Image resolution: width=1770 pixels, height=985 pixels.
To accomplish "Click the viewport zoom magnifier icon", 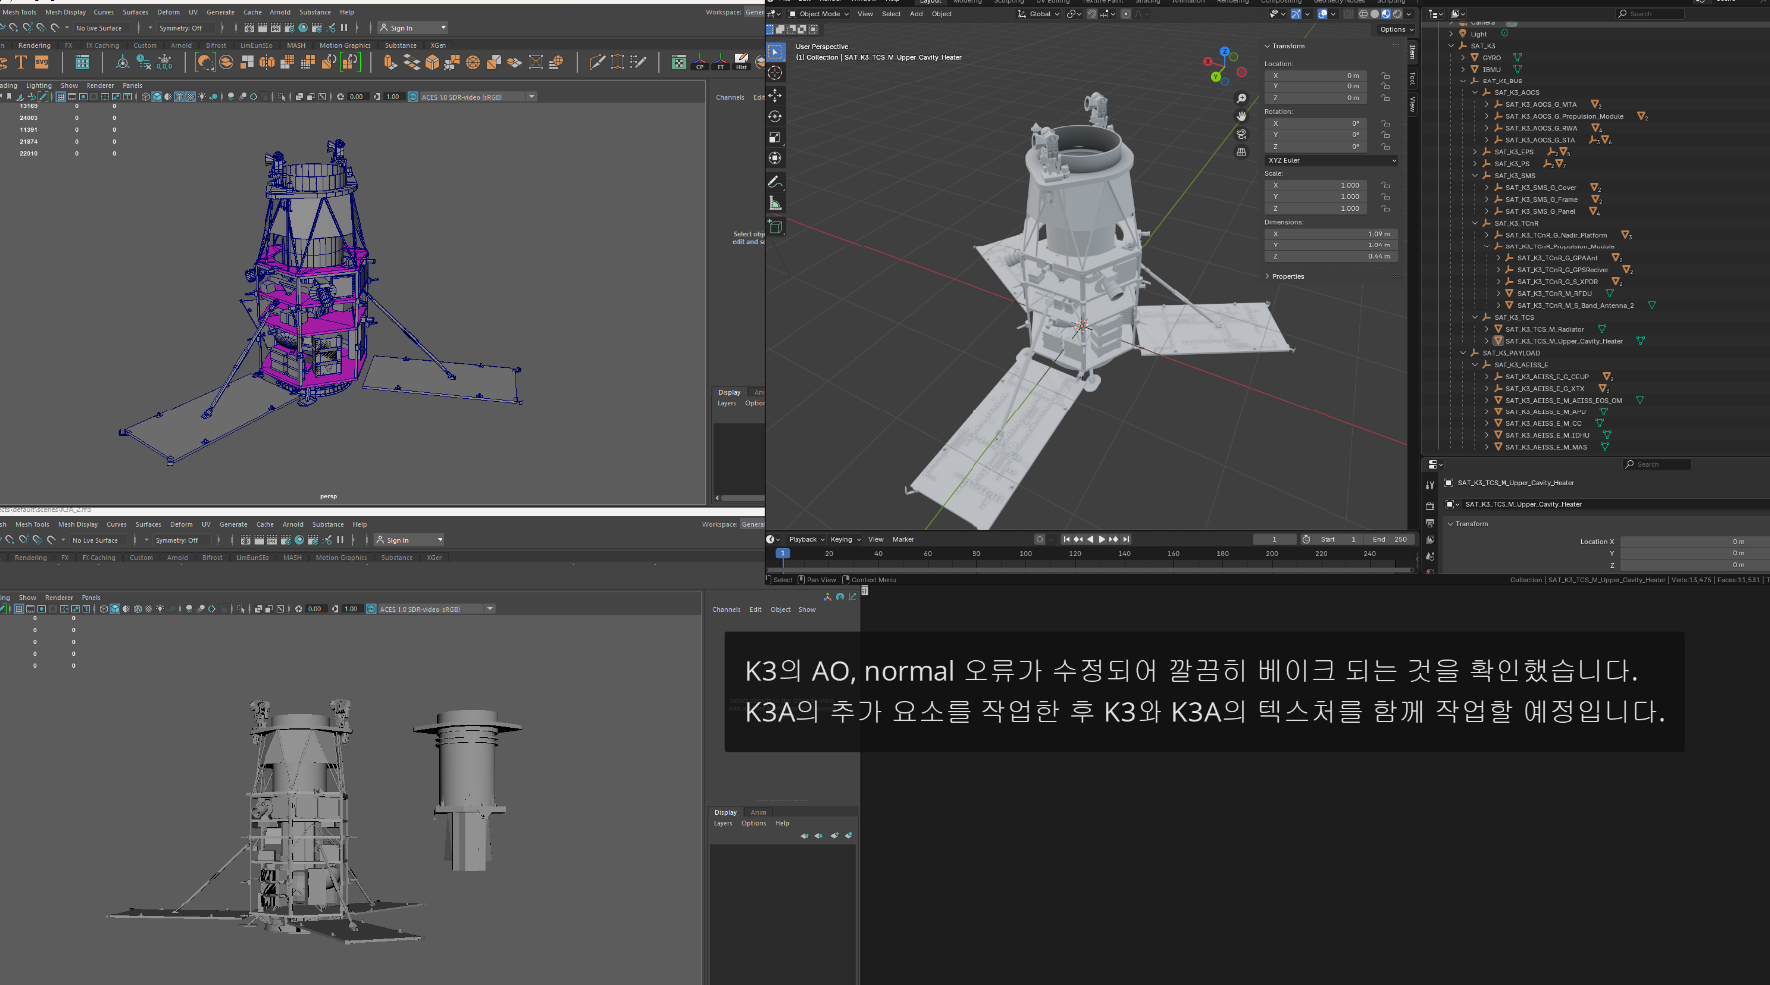I will (1241, 99).
